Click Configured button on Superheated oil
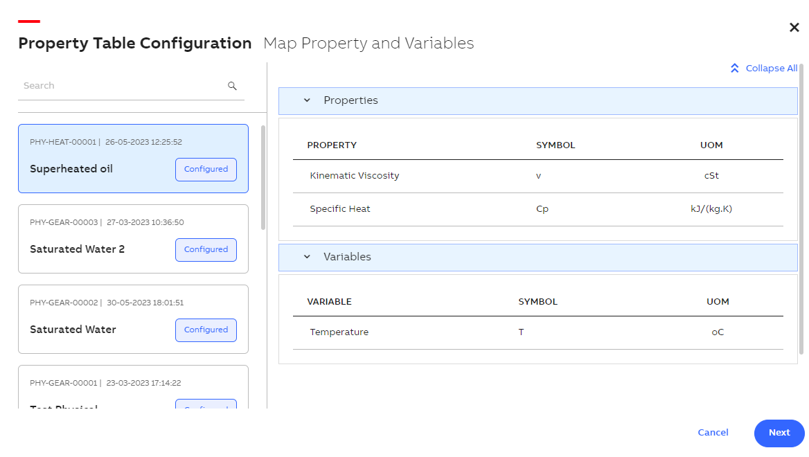This screenshot has width=809, height=457. click(x=206, y=169)
